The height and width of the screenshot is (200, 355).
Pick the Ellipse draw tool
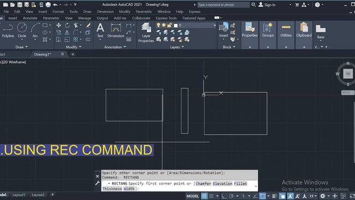[x=45, y=32]
